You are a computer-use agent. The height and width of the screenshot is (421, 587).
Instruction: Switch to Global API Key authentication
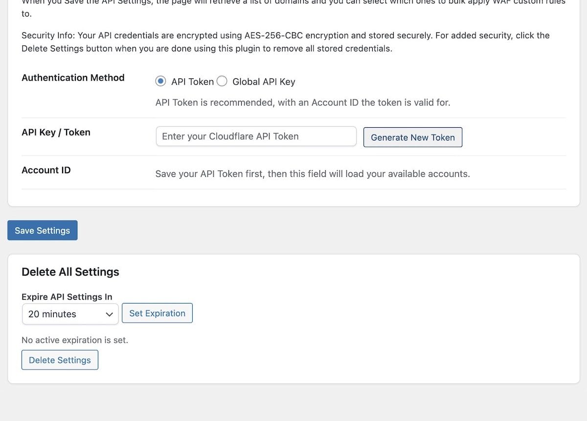[x=222, y=81]
